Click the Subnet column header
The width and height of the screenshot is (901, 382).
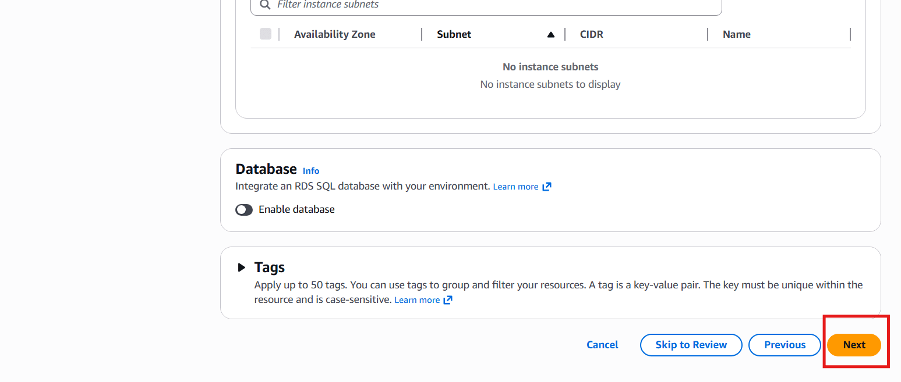pyautogui.click(x=454, y=34)
